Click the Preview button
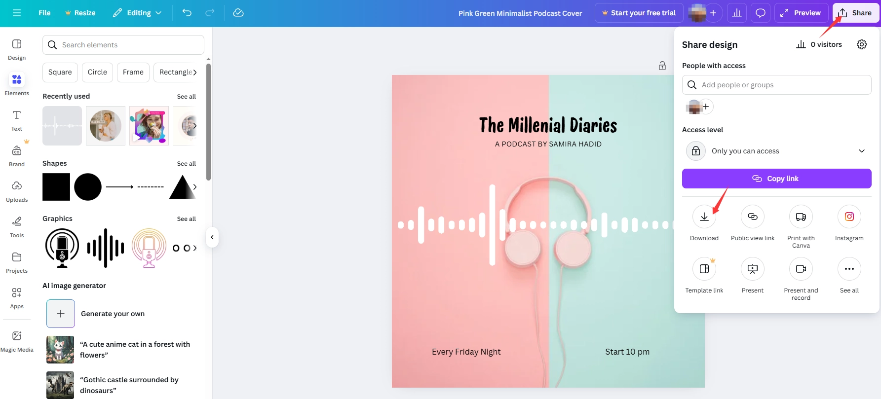The width and height of the screenshot is (881, 399). coord(801,13)
